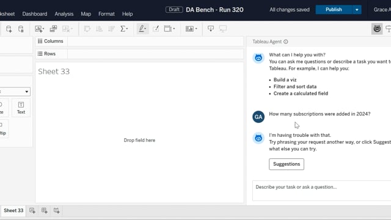Click the 'Filter and sort data' bullet
This screenshot has height=220, width=391.
(x=295, y=87)
